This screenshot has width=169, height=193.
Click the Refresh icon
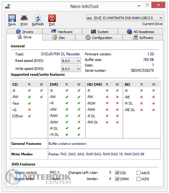pyautogui.click(x=38, y=18)
